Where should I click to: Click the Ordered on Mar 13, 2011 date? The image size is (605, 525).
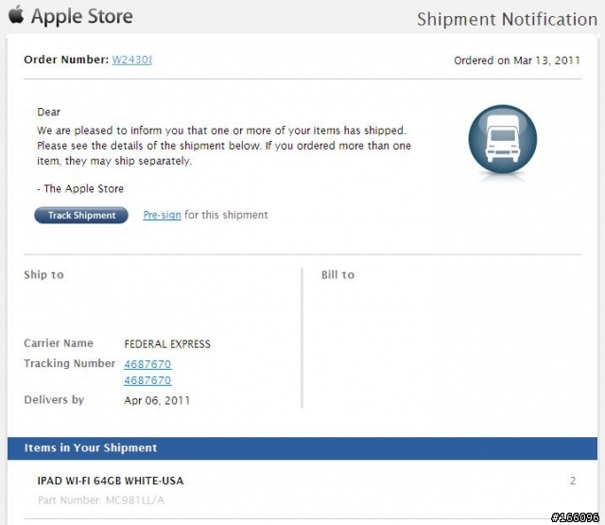click(x=517, y=61)
